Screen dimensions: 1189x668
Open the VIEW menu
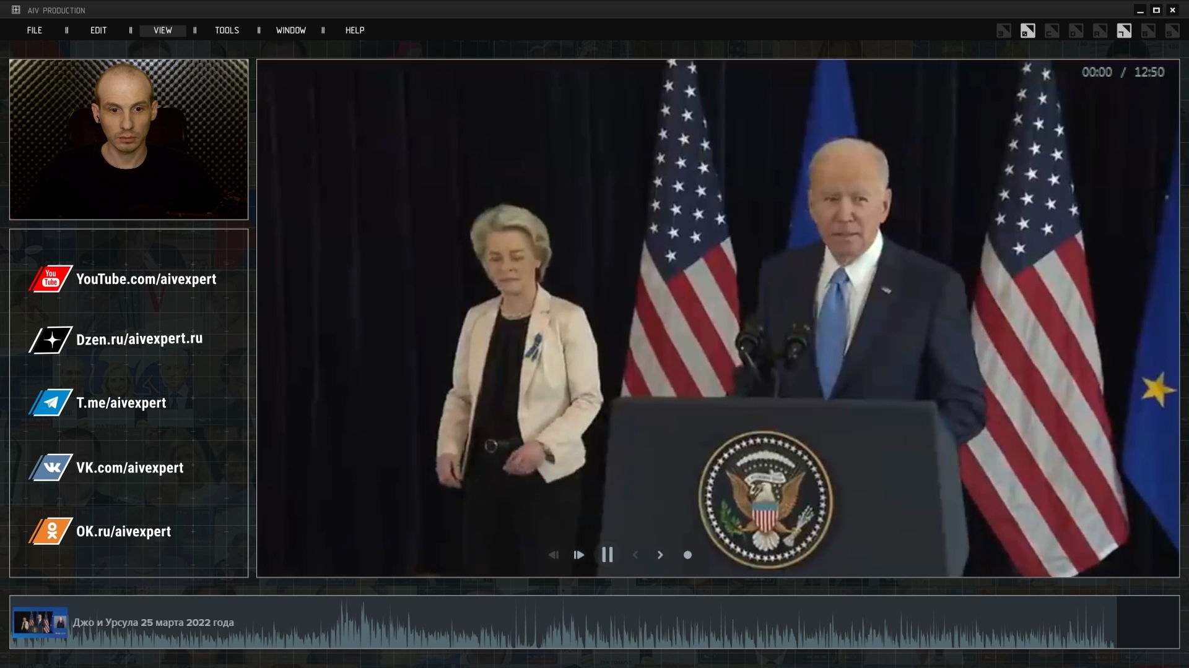click(163, 30)
